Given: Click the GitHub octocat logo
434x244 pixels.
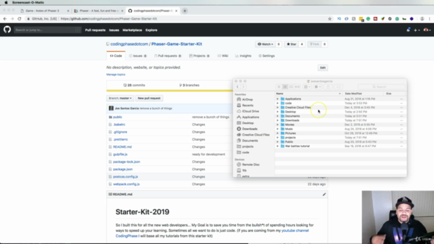Looking at the screenshot, I should (7, 30).
